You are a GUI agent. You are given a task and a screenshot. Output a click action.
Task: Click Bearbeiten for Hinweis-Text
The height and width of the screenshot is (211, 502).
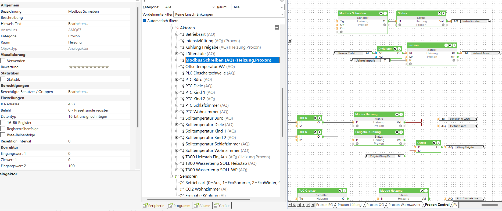click(x=78, y=24)
